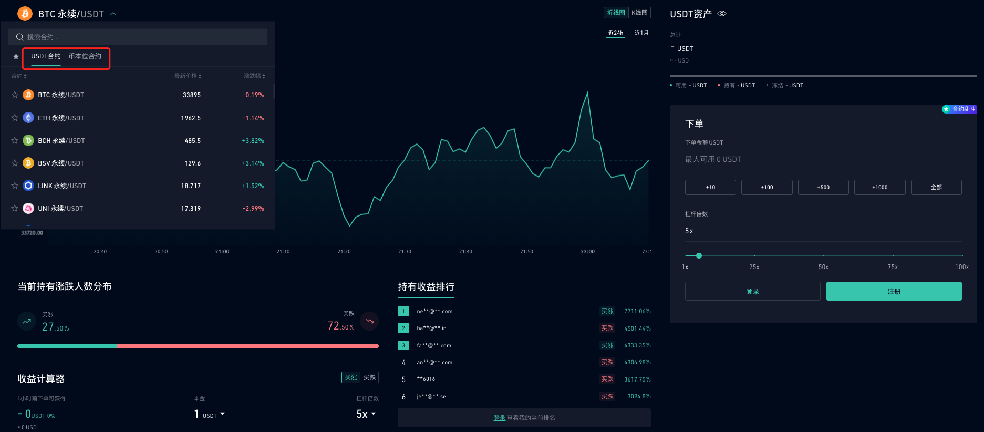
Task: Select the 近1月 time range tab
Action: click(x=641, y=33)
